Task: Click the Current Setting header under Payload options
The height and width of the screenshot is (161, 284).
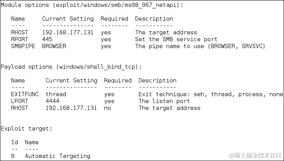Action: coord(71,80)
